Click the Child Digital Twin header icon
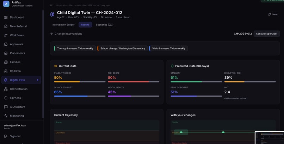Viewport: 284px width, 144px height. (x=53, y=14)
